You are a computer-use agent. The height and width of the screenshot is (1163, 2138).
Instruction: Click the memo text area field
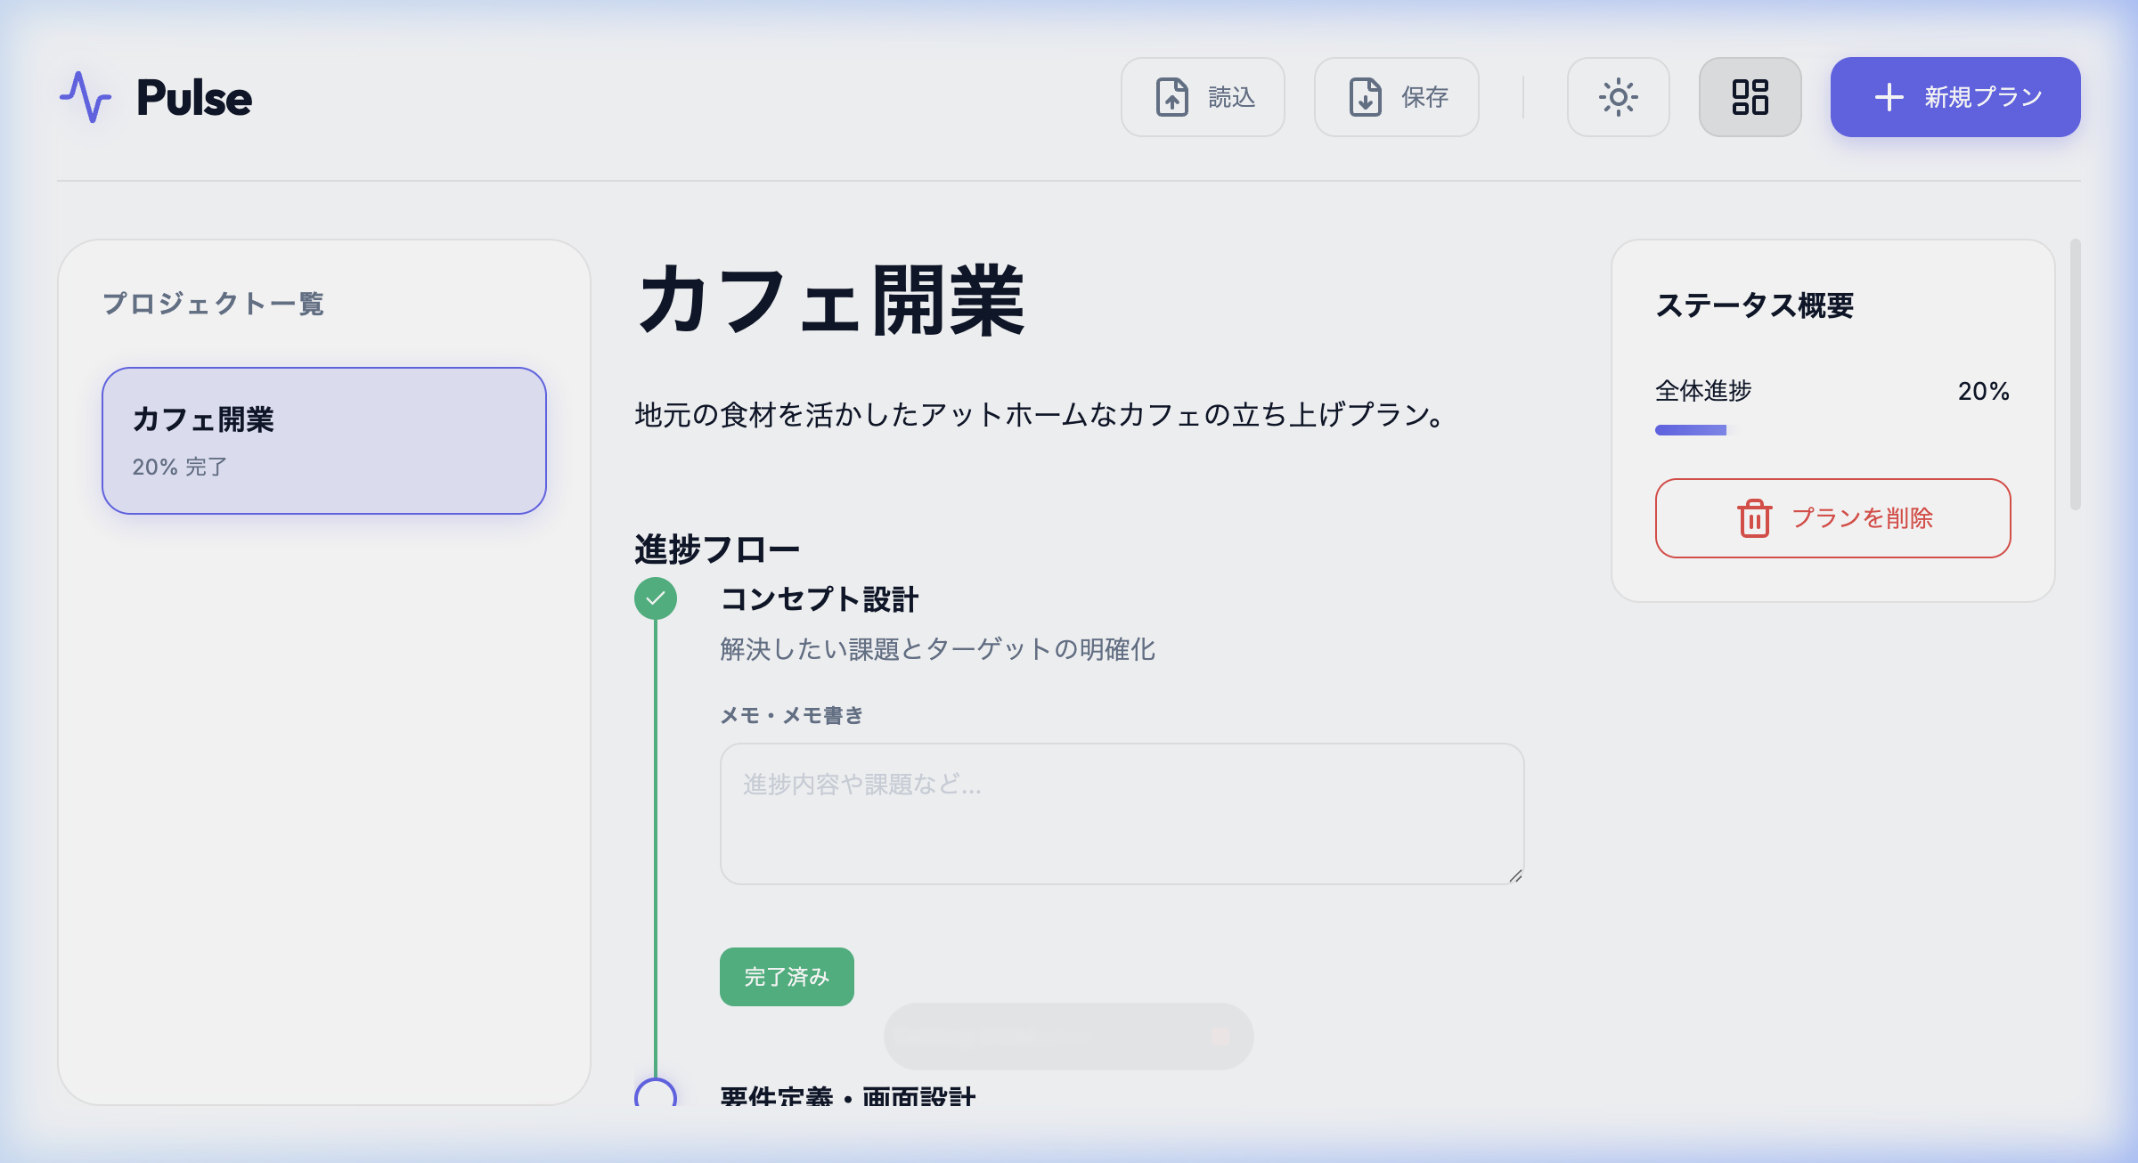[x=1122, y=814]
